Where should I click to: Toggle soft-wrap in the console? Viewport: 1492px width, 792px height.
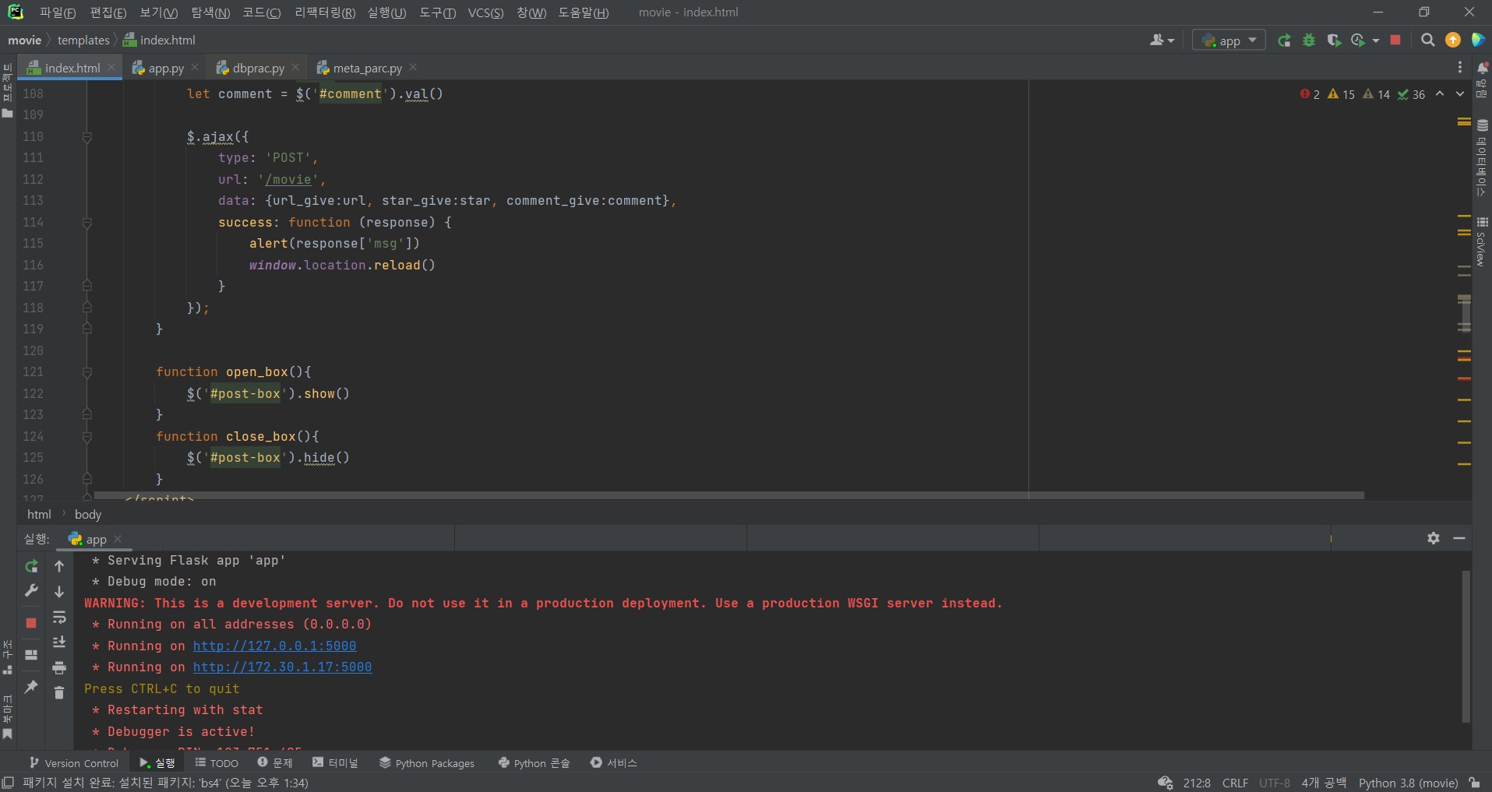[59, 618]
